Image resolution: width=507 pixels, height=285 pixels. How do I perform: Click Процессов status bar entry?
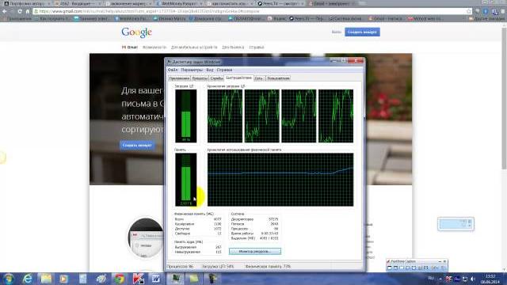pos(180,267)
